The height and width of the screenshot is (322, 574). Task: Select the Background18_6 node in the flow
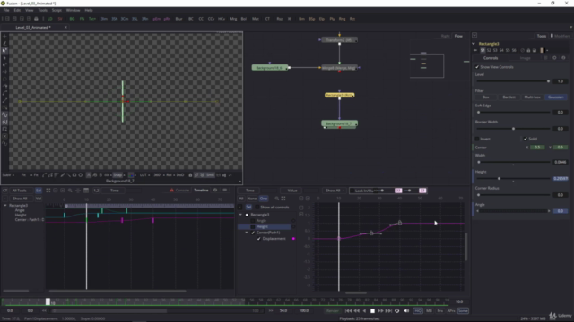270,68
